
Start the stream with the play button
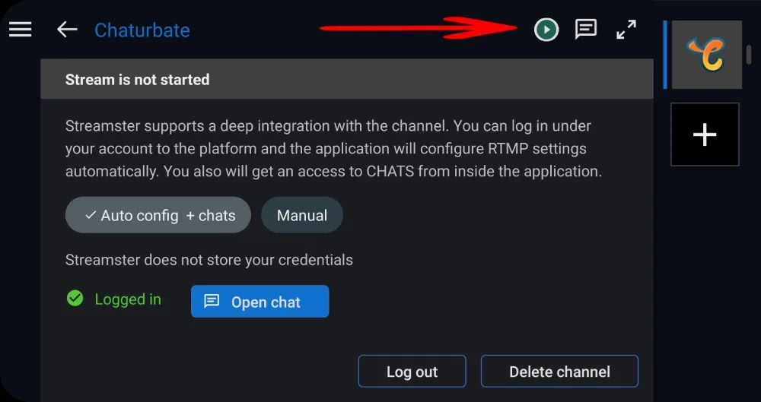point(546,30)
